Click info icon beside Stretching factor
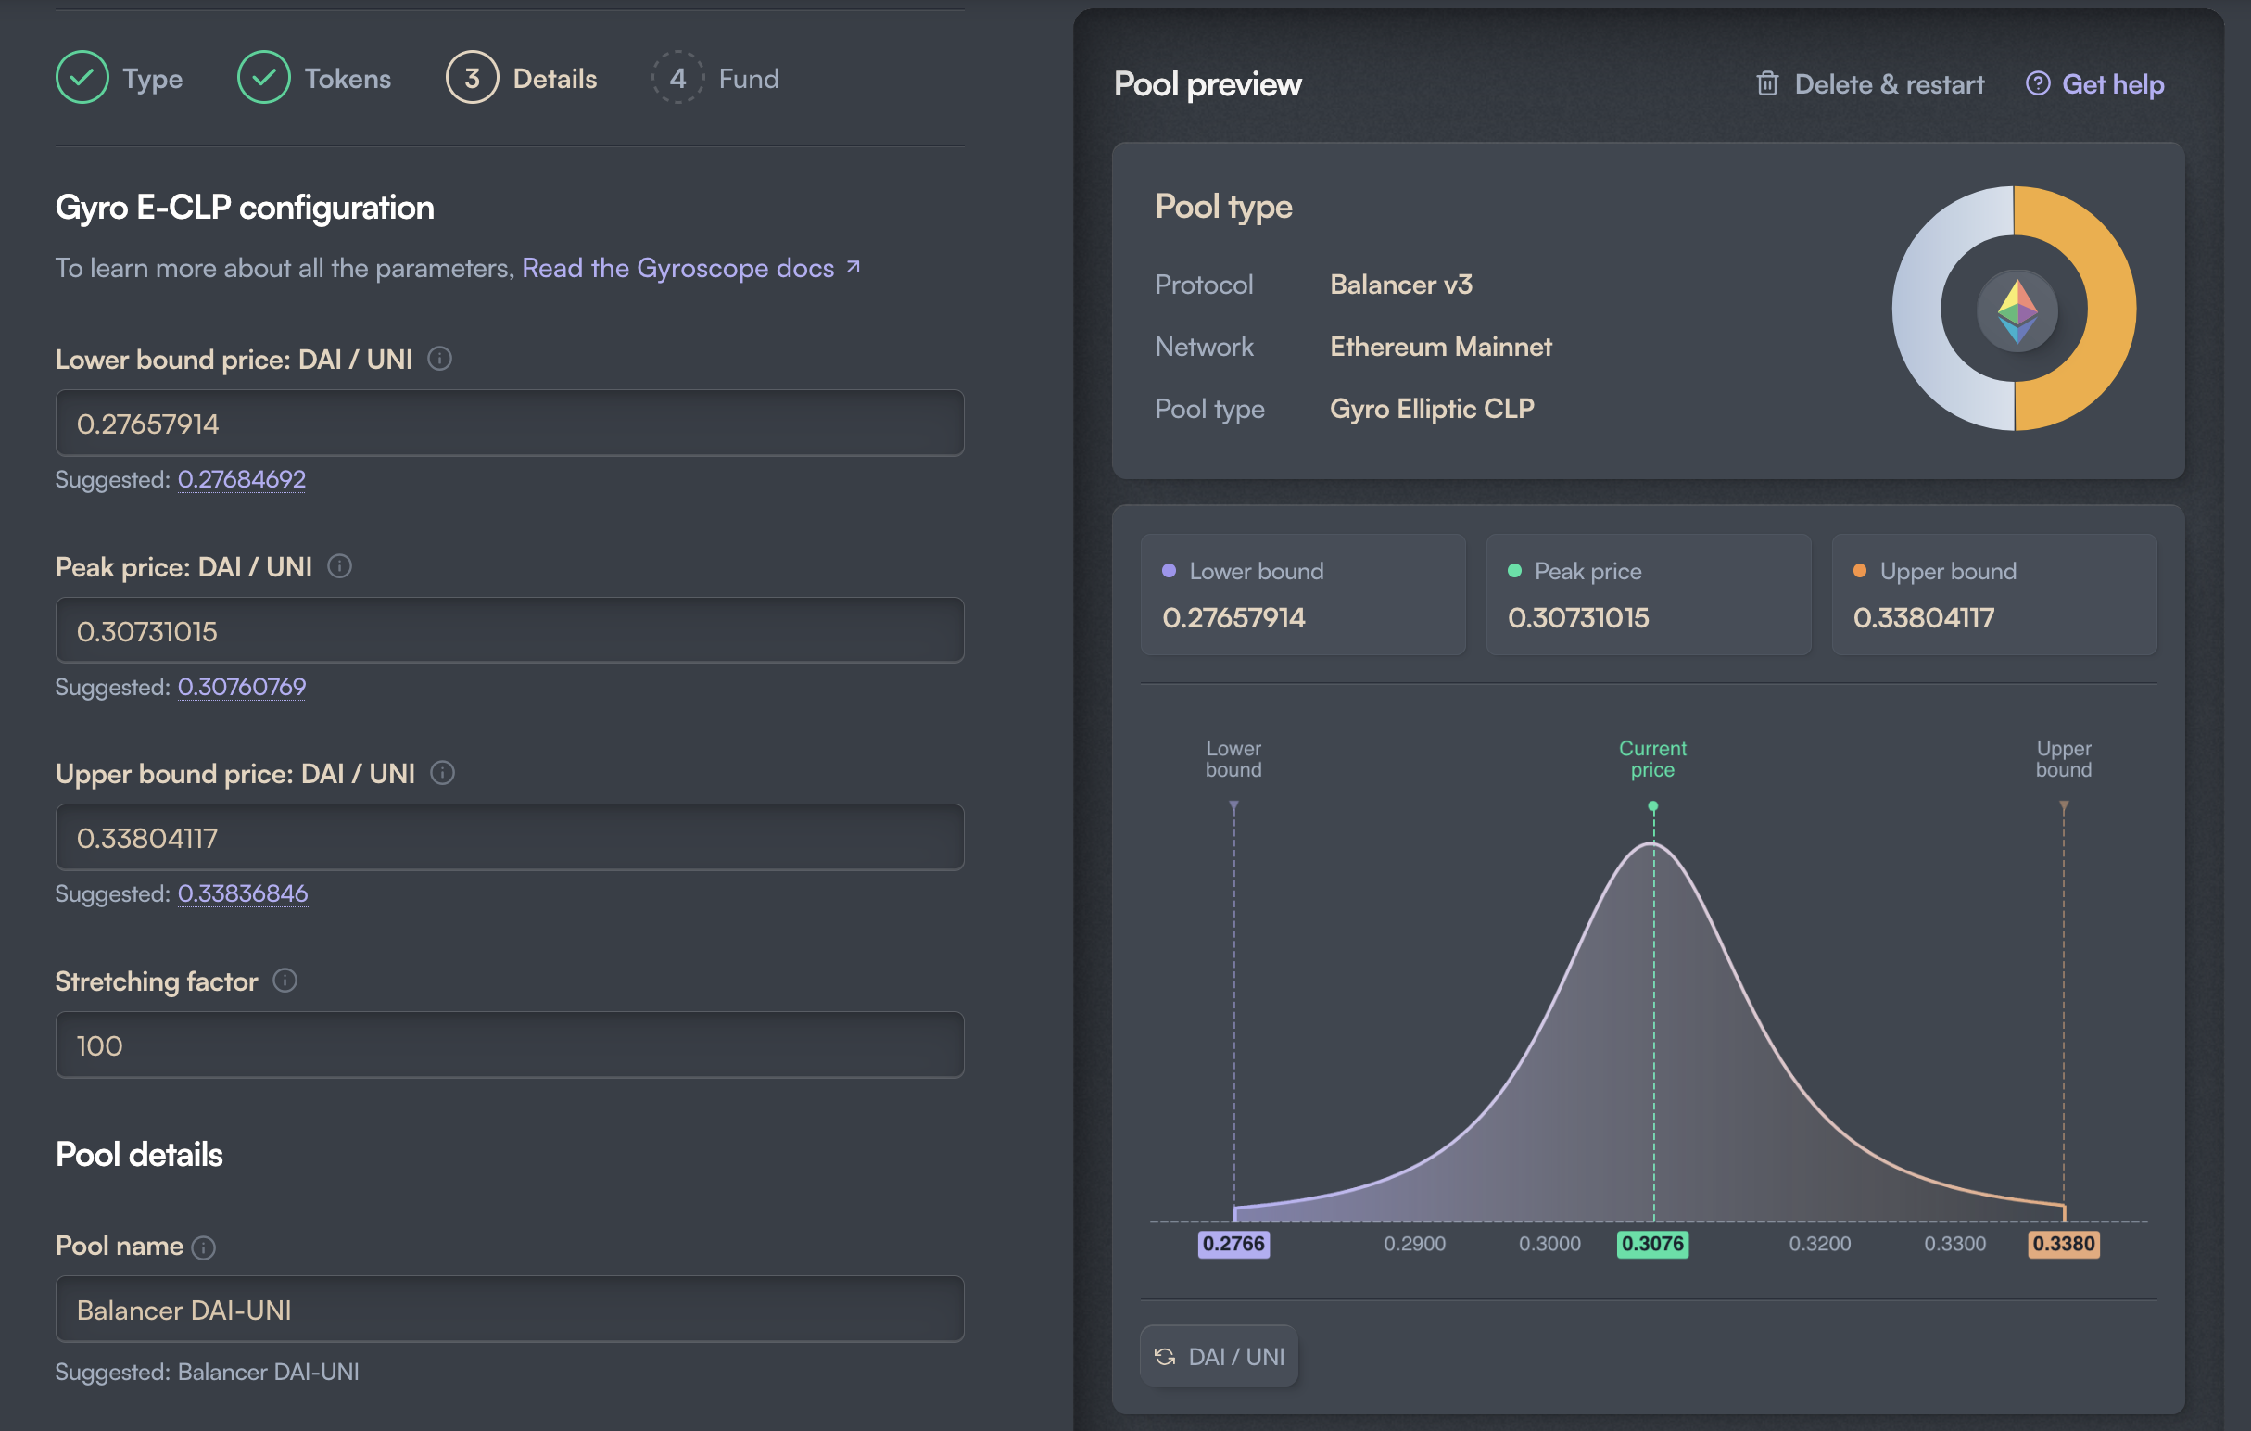The height and width of the screenshot is (1431, 2251). [x=285, y=981]
